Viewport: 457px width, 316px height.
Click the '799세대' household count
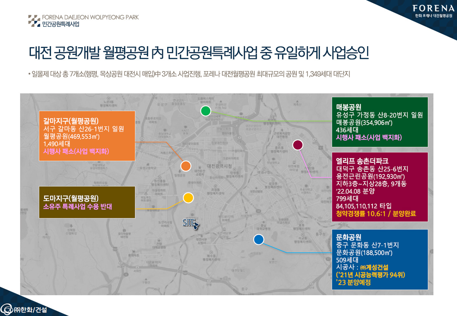347,199
